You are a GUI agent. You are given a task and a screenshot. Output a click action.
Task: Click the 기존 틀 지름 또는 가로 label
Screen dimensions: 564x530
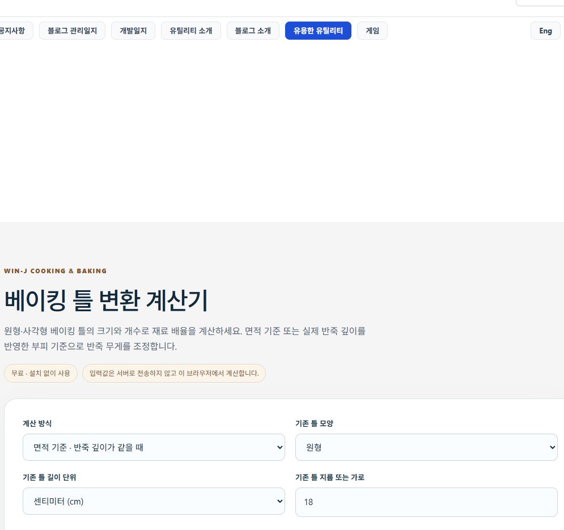click(330, 477)
